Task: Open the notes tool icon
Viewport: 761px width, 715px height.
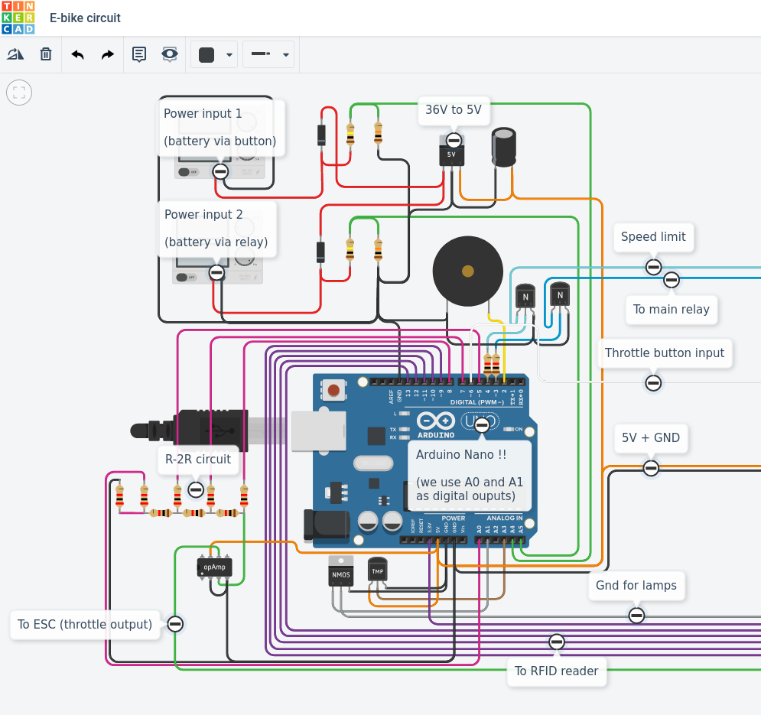Action: coord(139,54)
